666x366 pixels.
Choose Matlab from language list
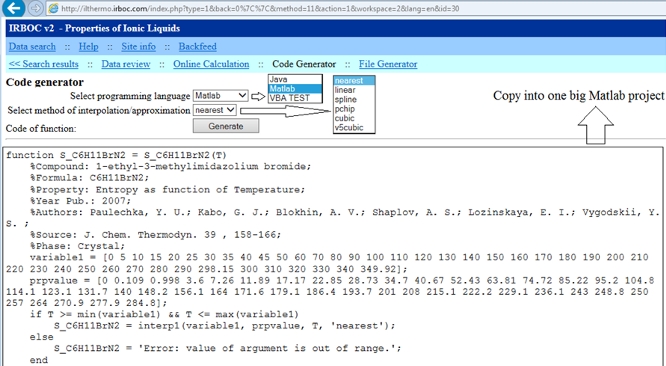point(295,89)
